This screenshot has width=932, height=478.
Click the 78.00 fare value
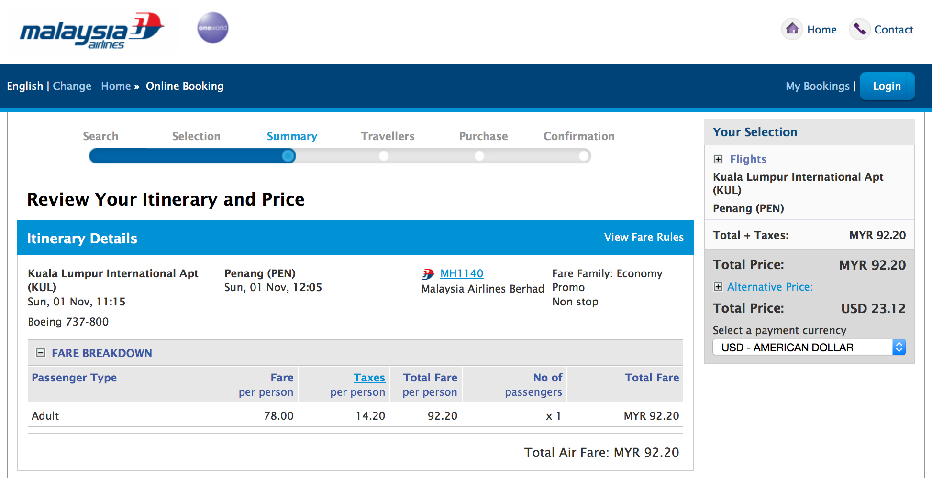[279, 416]
